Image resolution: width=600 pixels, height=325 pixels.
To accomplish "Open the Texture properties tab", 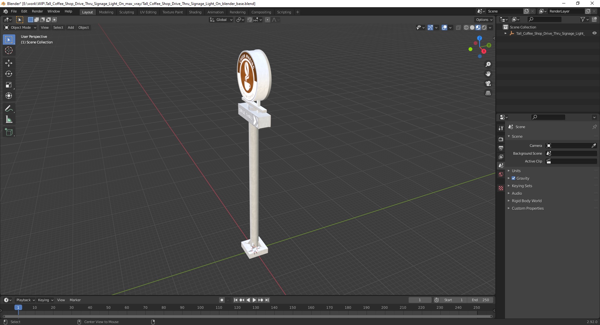I will tap(501, 188).
